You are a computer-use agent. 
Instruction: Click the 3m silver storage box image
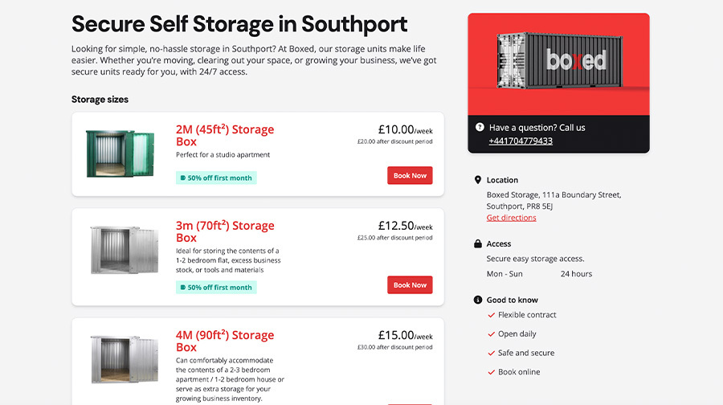click(124, 250)
